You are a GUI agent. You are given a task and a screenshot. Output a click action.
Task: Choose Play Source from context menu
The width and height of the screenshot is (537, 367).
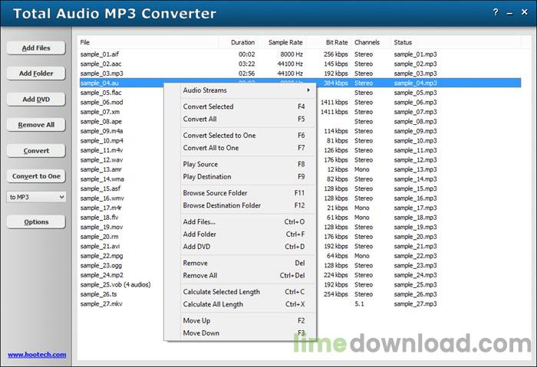point(246,164)
